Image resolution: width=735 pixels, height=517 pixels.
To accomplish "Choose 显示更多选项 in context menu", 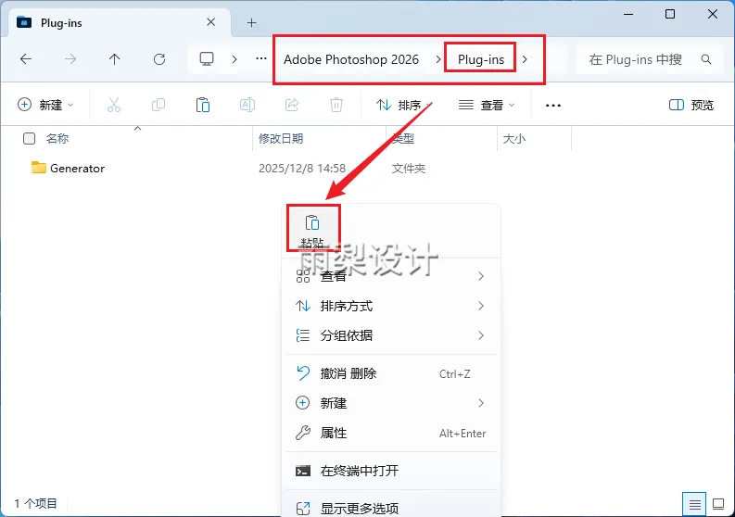I will [x=391, y=507].
